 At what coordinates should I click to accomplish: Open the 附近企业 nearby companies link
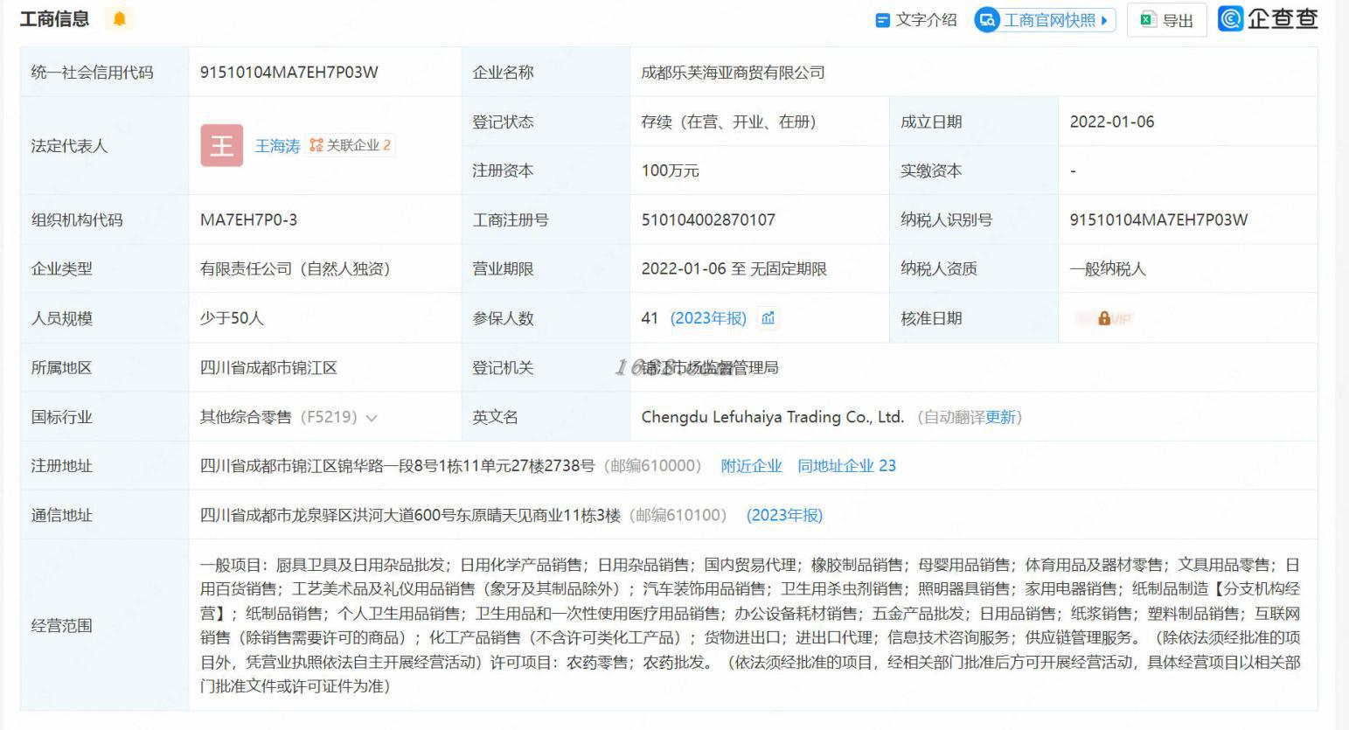coord(751,466)
